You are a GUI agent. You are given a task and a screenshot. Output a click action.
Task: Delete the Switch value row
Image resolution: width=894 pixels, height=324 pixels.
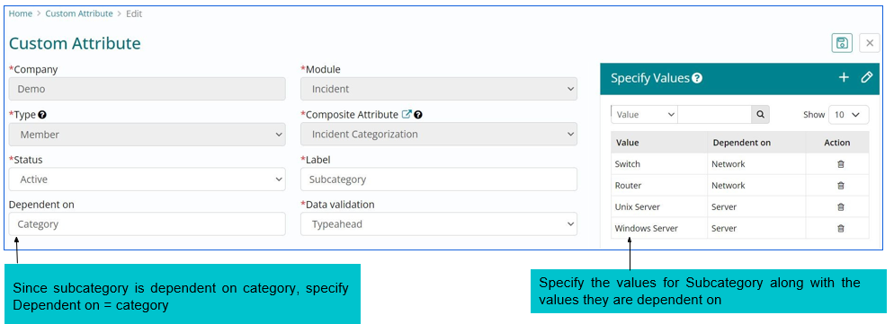point(840,164)
